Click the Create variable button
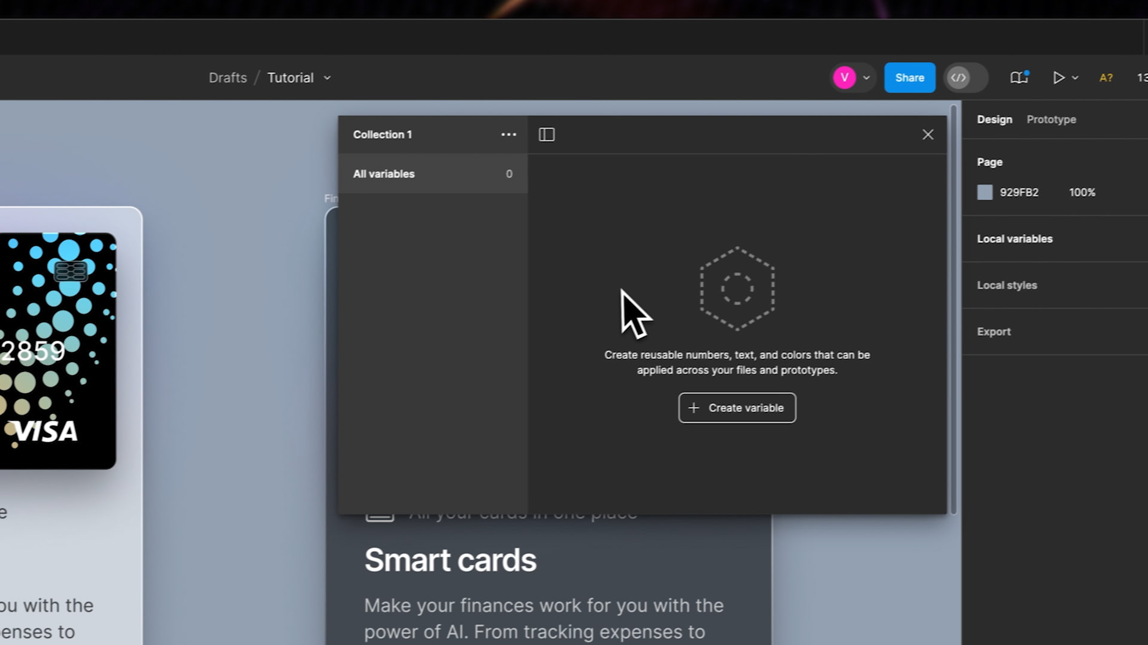 (x=737, y=408)
